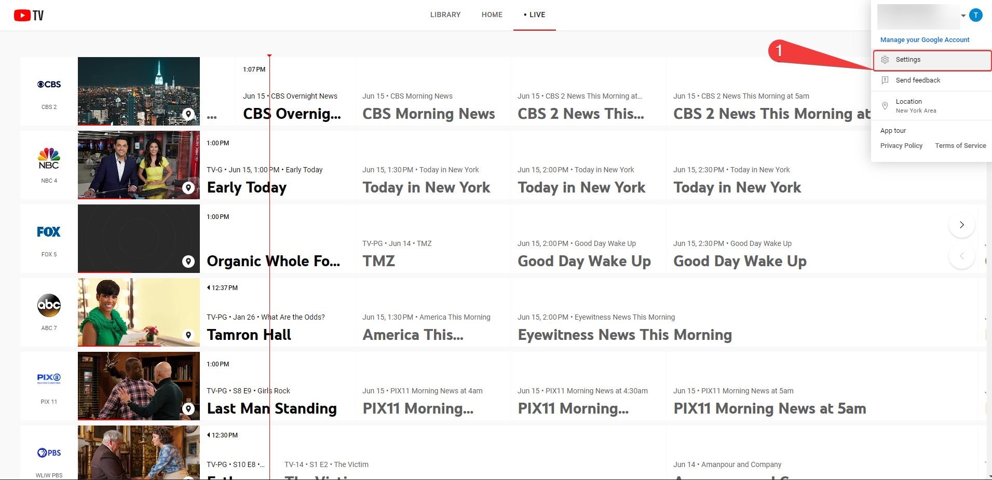The height and width of the screenshot is (480, 992).
Task: Open the account name dropdown arrow
Action: (x=963, y=16)
